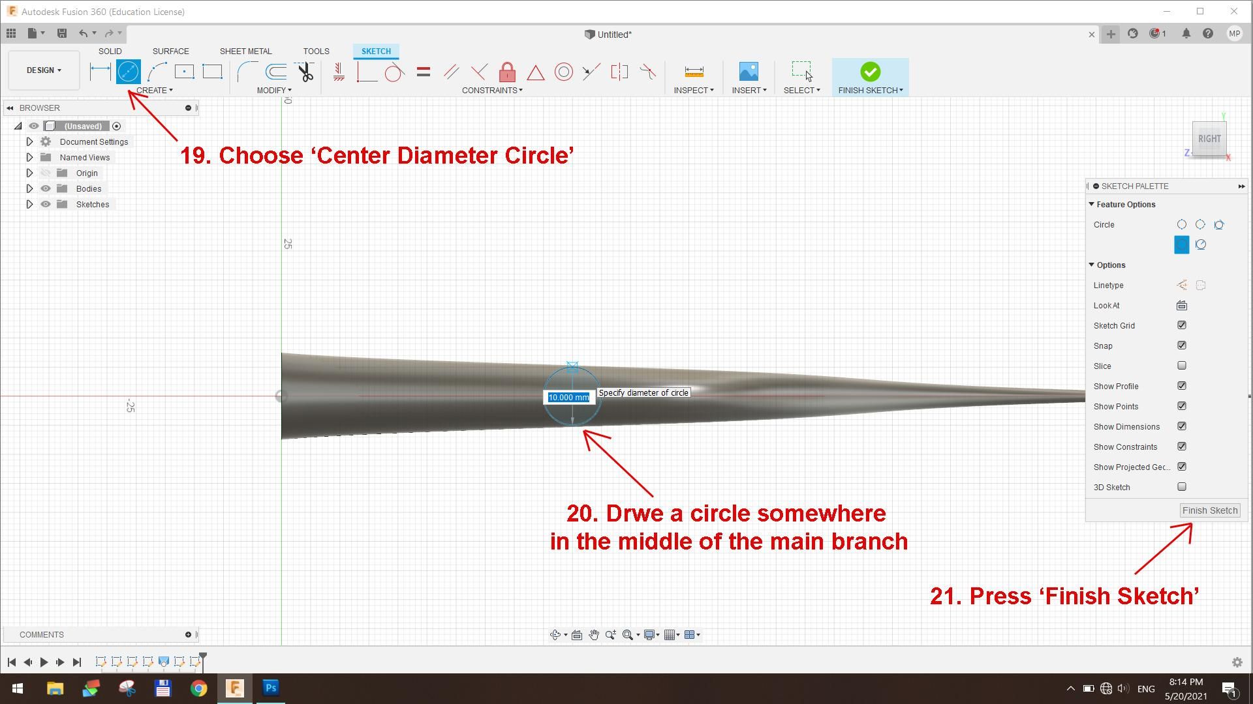This screenshot has height=704, width=1253.
Task: Select the 2-Point Rectangle tool
Action: coord(212,72)
